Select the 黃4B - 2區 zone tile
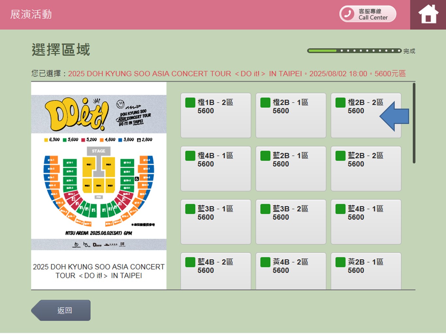This screenshot has height=334, width=446. (290, 271)
